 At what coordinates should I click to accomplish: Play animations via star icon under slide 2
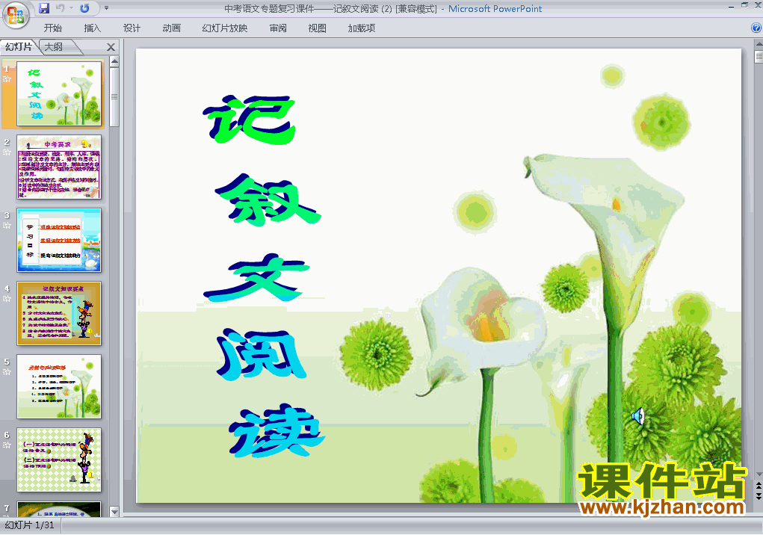pos(7,152)
